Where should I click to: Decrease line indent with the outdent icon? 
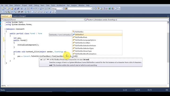(x=19, y=12)
